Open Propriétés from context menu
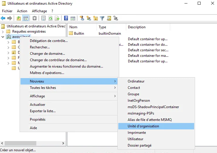The height and width of the screenshot is (153, 217). point(69,119)
